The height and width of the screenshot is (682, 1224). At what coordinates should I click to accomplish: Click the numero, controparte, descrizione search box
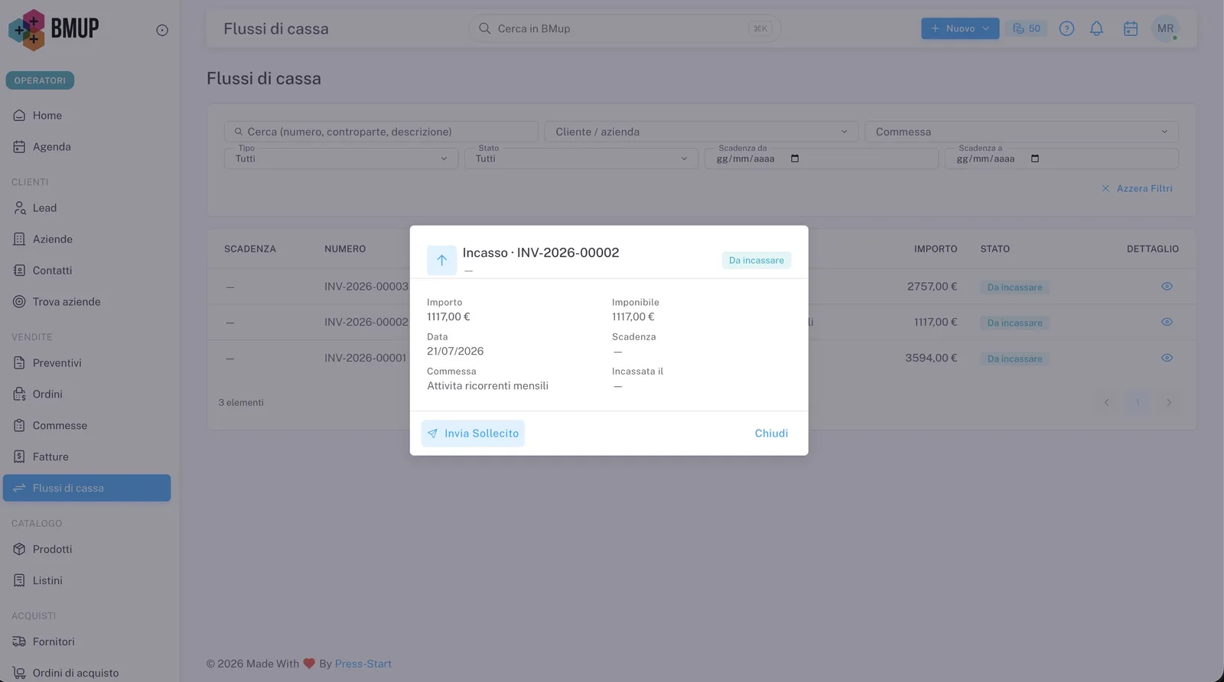381,132
